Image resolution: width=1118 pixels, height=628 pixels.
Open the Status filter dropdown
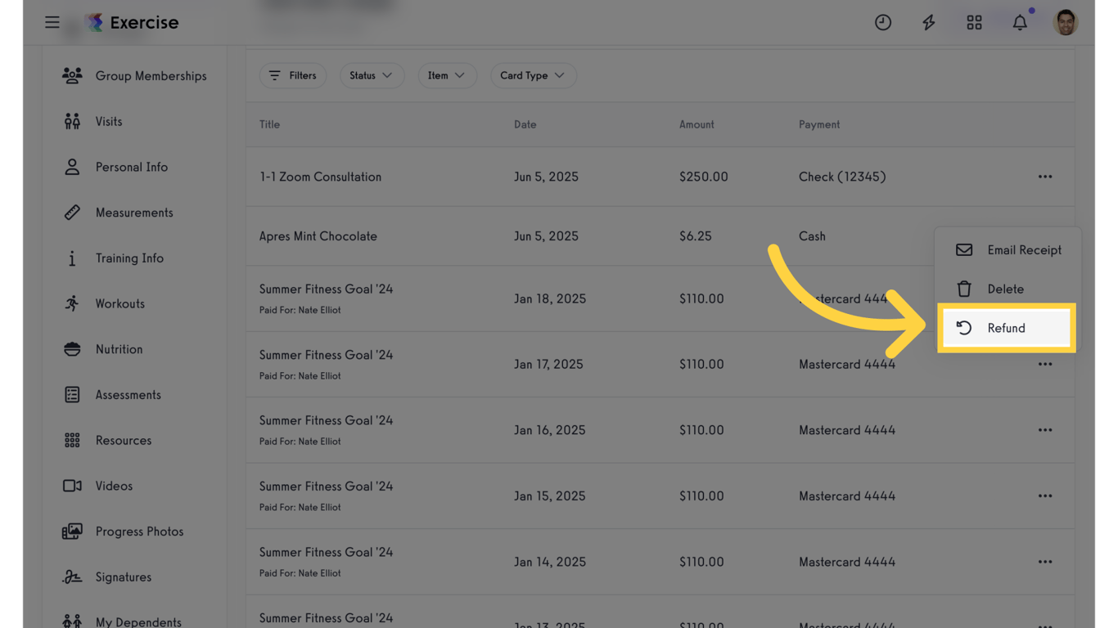(x=372, y=75)
